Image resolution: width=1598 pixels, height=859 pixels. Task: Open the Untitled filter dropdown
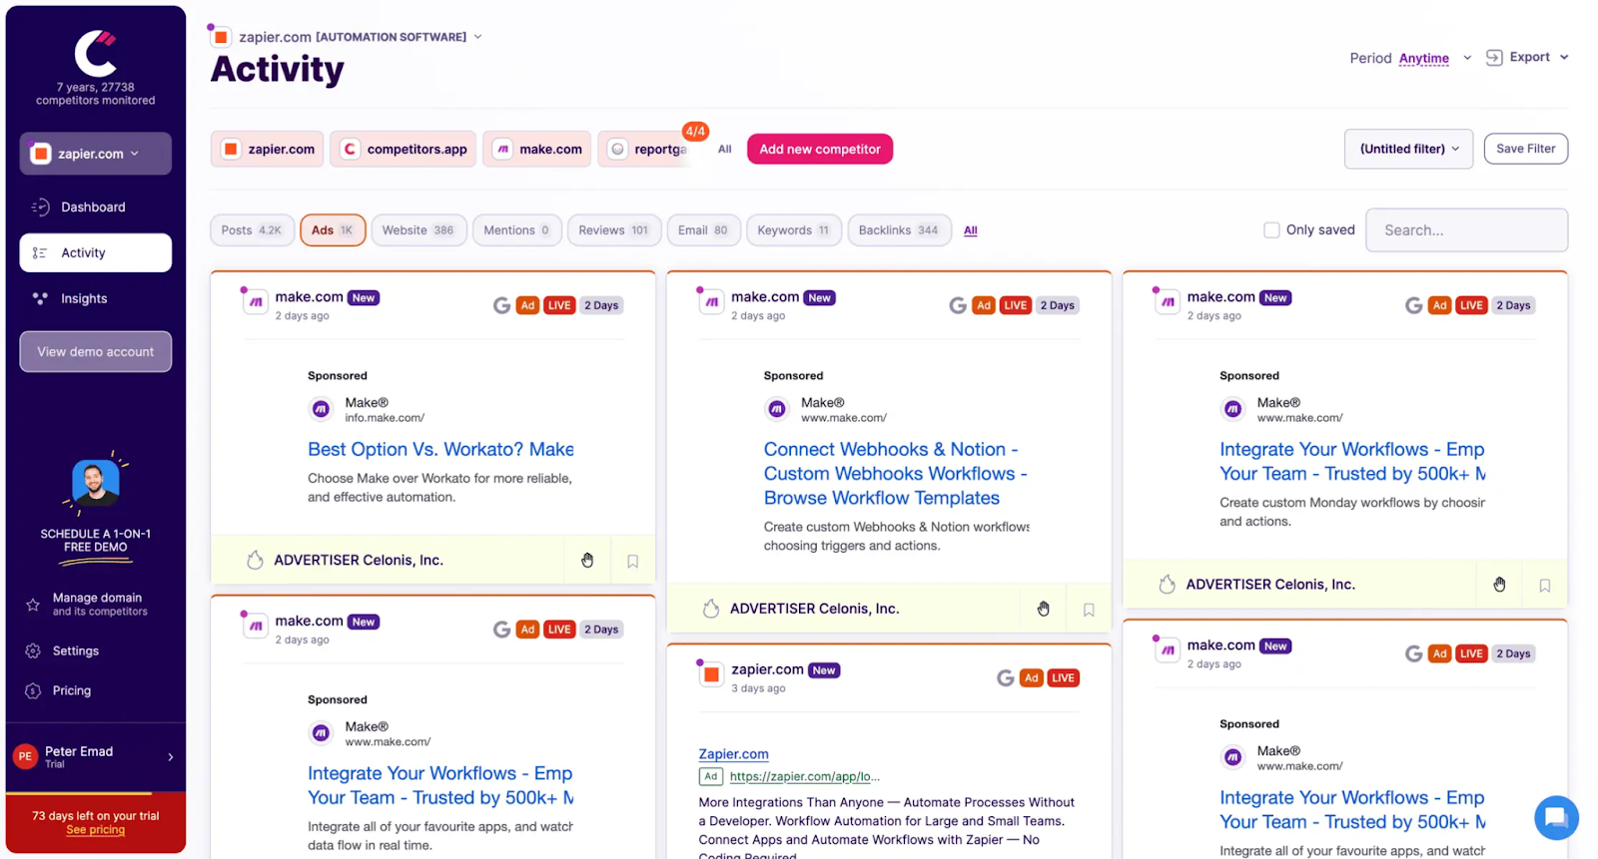click(x=1408, y=149)
